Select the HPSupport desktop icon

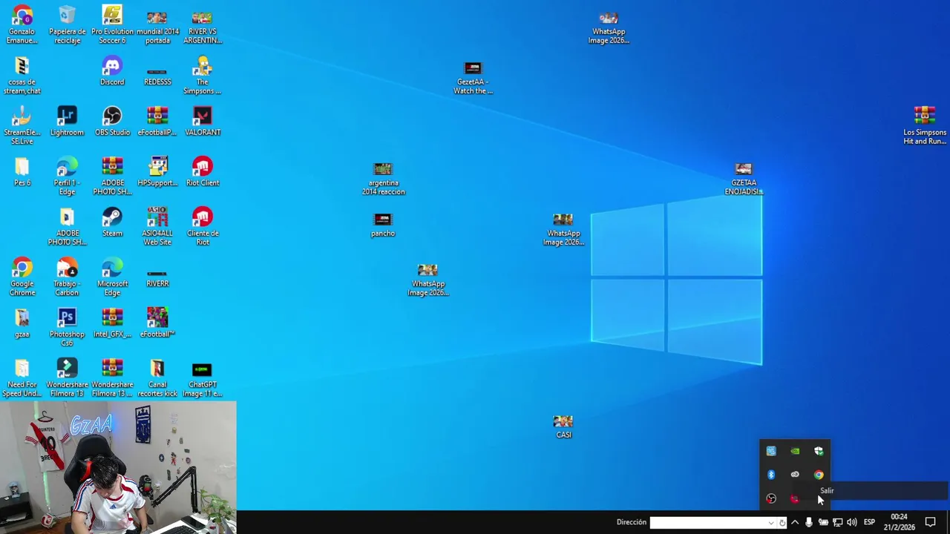[x=157, y=172]
